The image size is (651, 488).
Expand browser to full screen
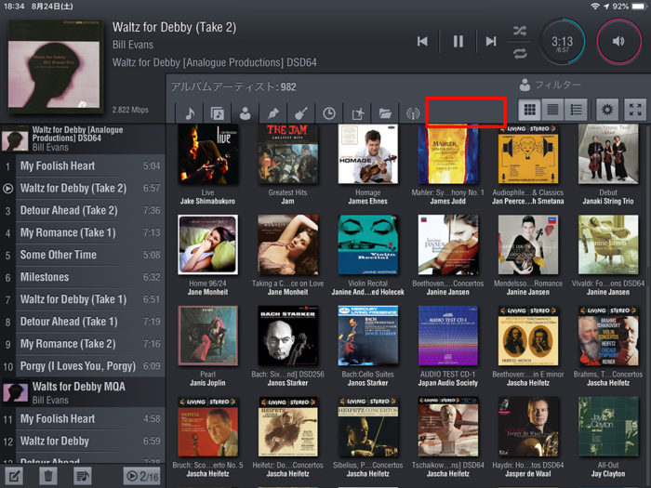635,110
